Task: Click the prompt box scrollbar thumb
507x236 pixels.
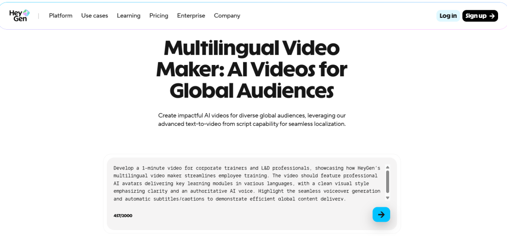Action: tap(387, 182)
